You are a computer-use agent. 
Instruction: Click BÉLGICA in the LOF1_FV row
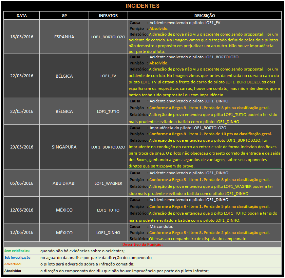coord(64,76)
